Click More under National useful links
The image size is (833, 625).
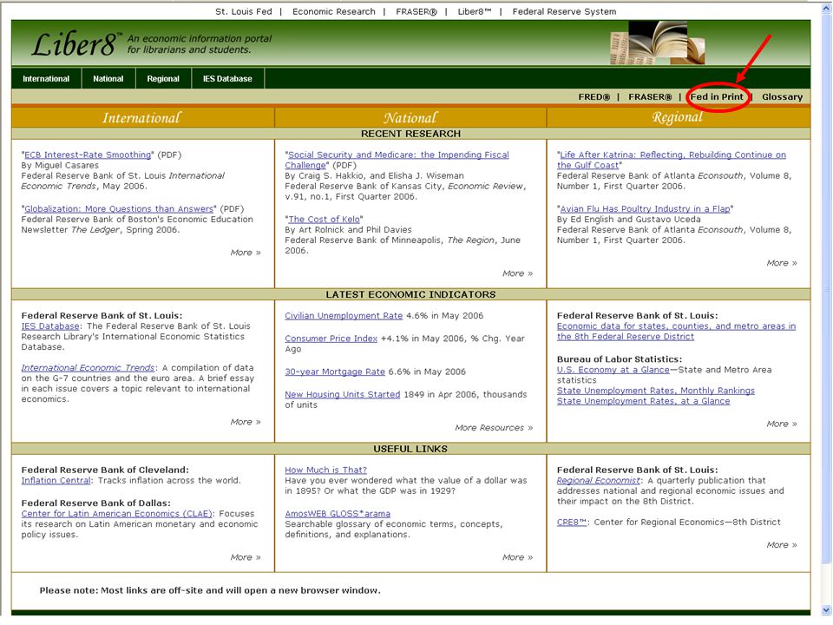click(517, 557)
